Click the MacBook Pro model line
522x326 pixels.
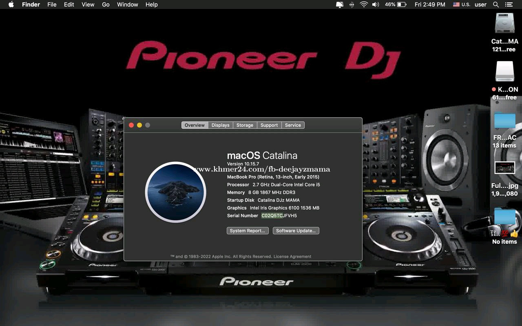click(273, 177)
